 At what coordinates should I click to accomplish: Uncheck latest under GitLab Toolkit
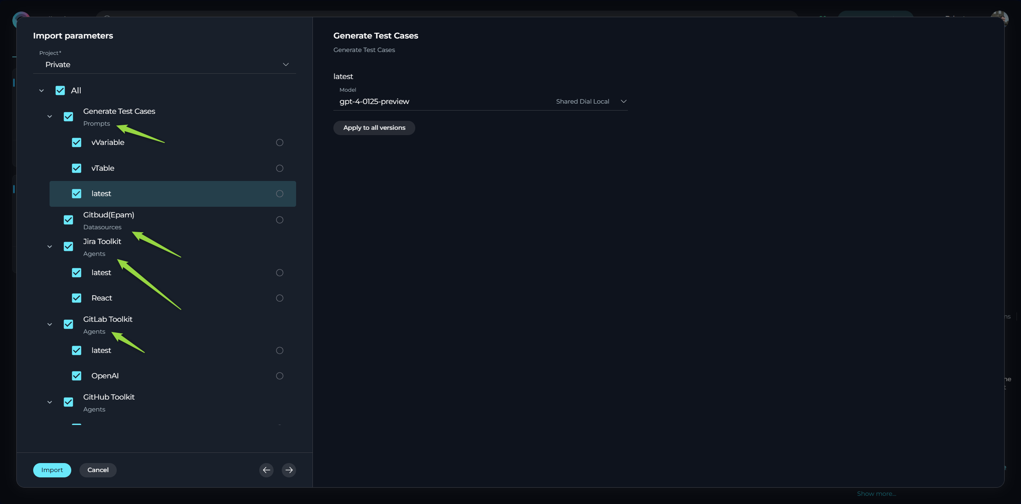click(77, 350)
